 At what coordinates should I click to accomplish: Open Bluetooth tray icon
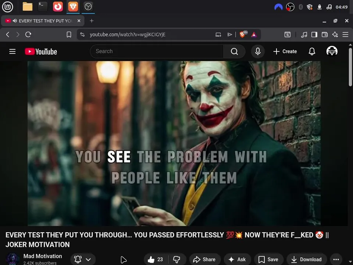pyautogui.click(x=300, y=7)
